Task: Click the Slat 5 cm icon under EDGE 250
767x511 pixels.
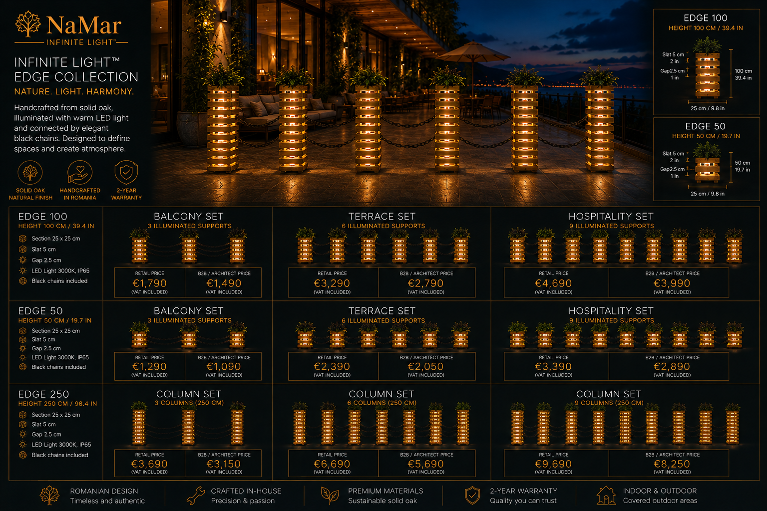Action: click(22, 424)
